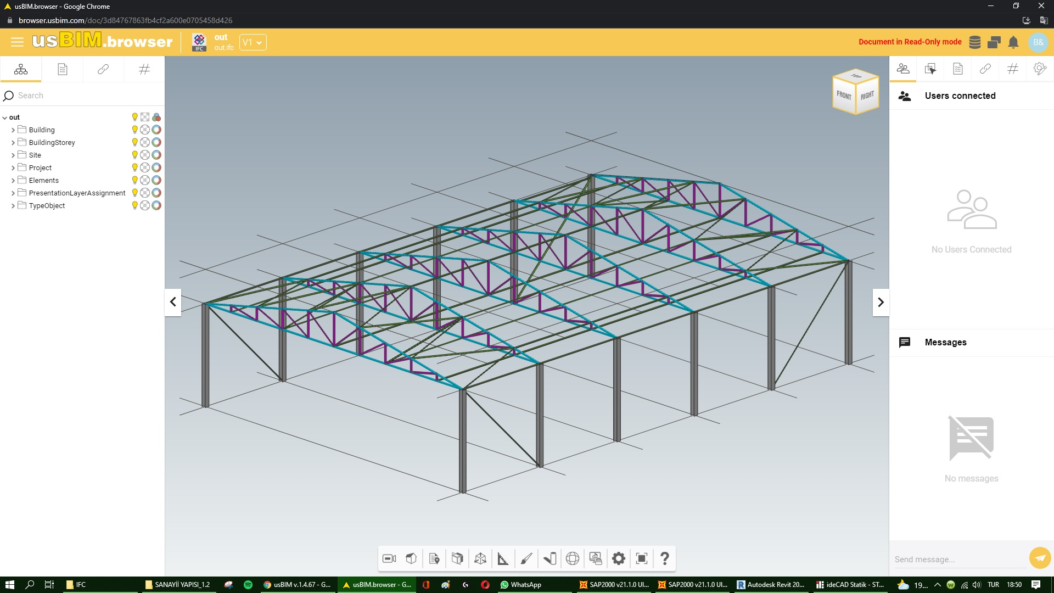Open the V1 version dropdown

(x=253, y=42)
